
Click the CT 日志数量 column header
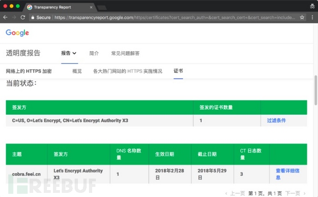251,154
